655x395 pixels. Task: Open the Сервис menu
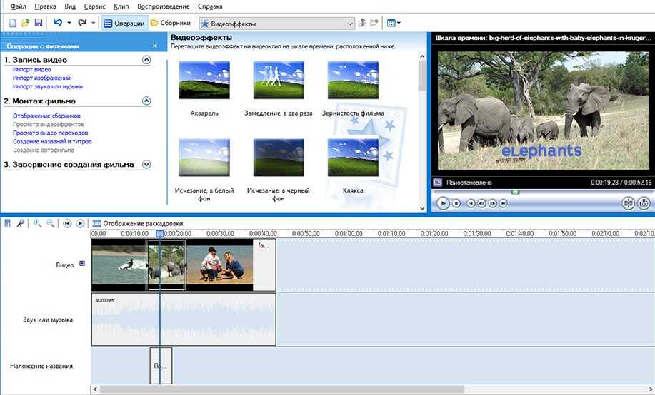click(x=94, y=6)
